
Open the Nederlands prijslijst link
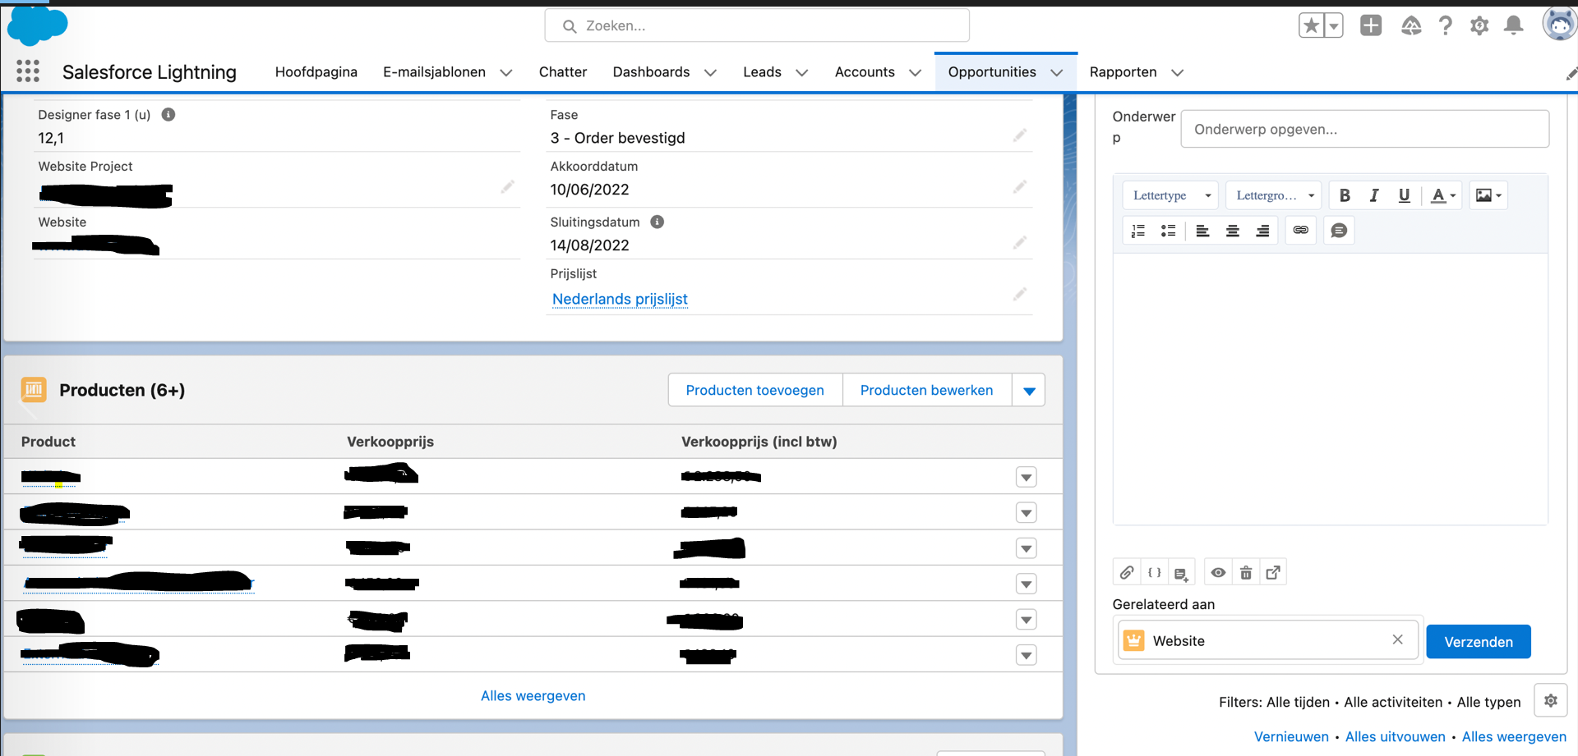[619, 299]
